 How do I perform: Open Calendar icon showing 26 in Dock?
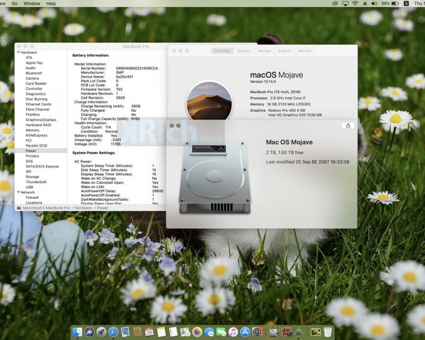click(149, 332)
